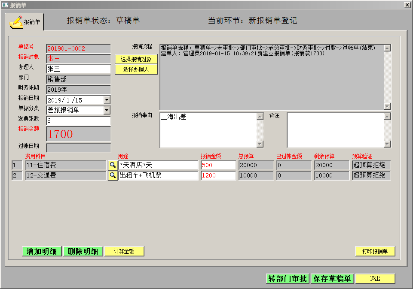Expand the 单据分类 dropdown arrow
The height and width of the screenshot is (289, 413).
[107, 110]
